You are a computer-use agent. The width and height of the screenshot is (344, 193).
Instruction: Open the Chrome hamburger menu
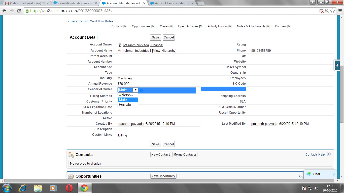(340, 11)
